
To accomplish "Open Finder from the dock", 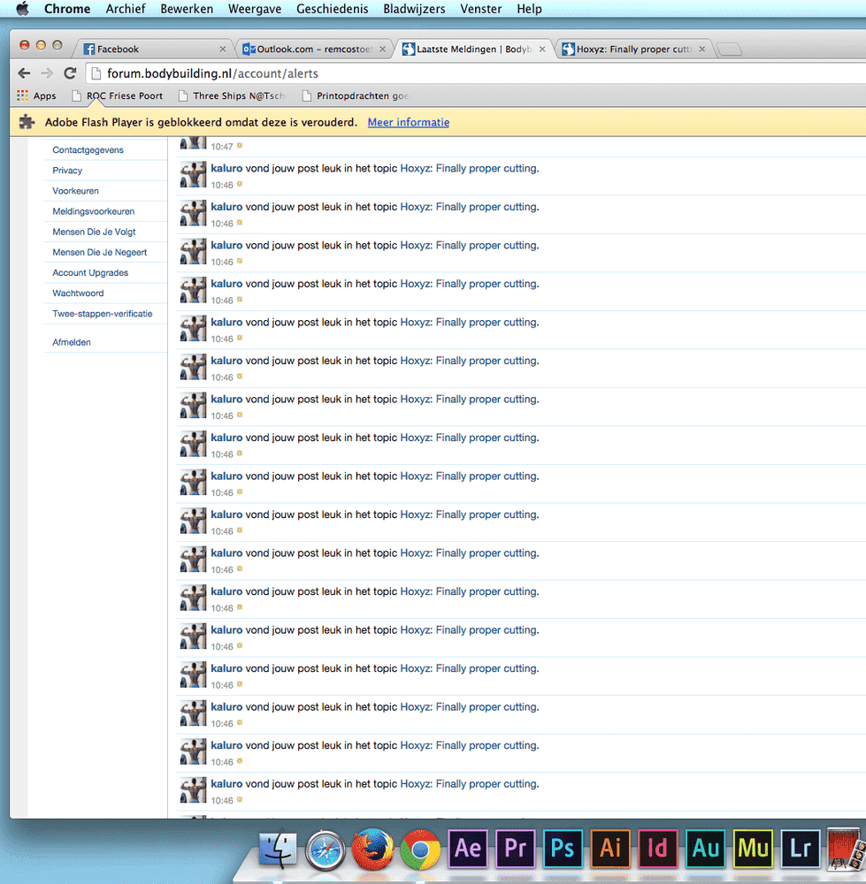I will (x=279, y=851).
